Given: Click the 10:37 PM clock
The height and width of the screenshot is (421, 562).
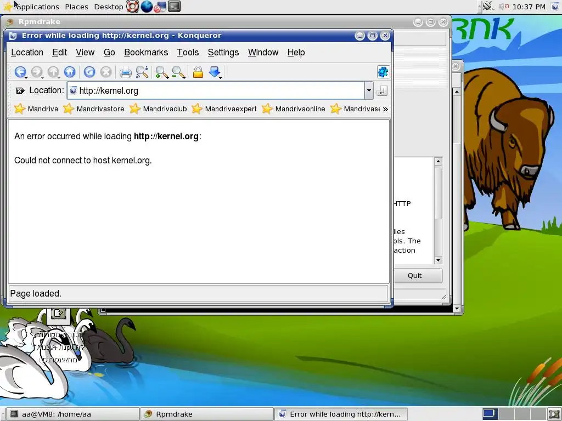Looking at the screenshot, I should tap(529, 7).
